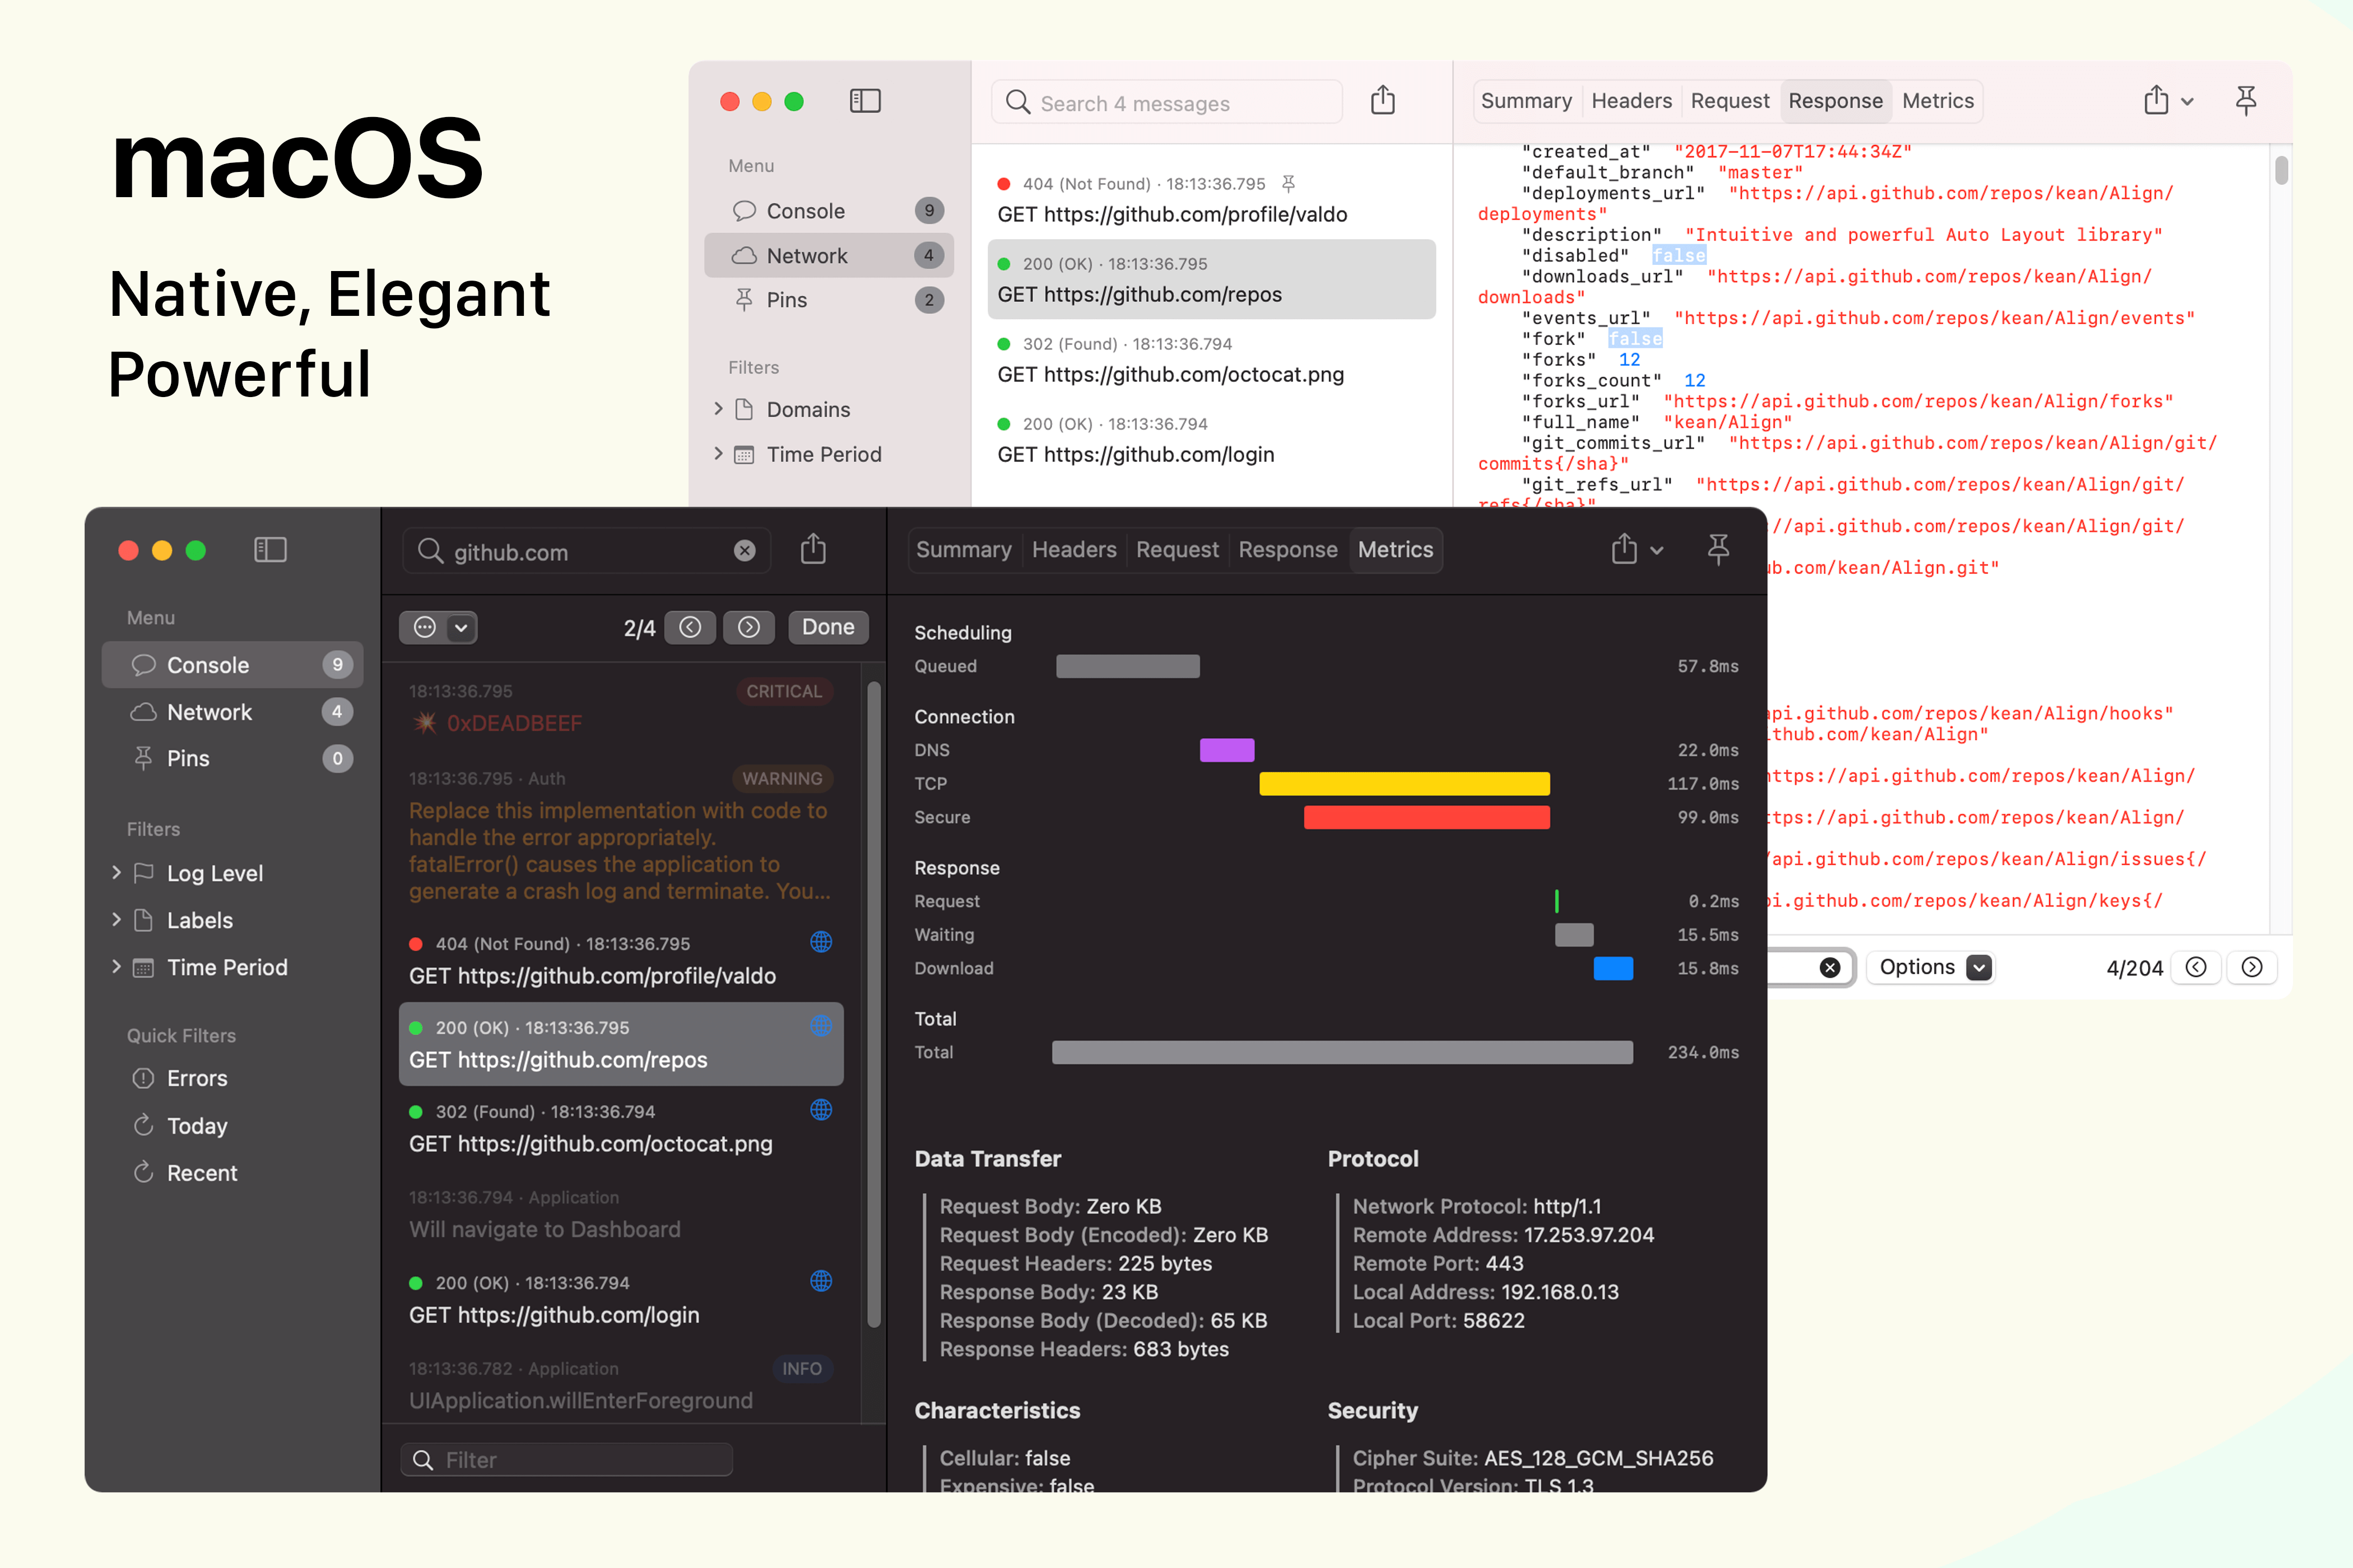Open the Options dropdown in response search

pyautogui.click(x=1930, y=967)
